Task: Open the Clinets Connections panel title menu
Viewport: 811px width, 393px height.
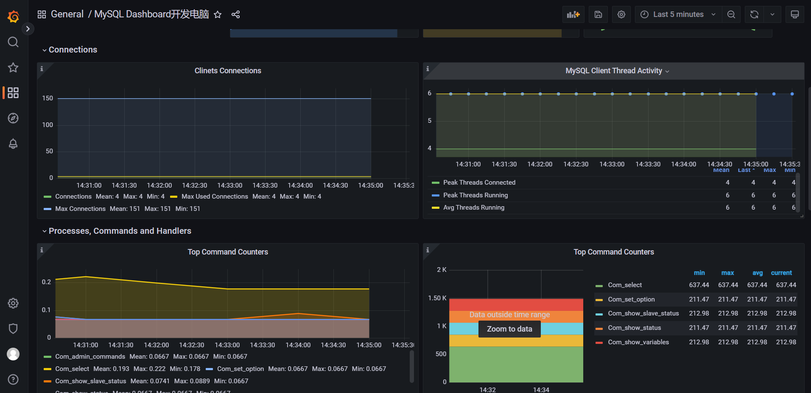Action: point(228,71)
